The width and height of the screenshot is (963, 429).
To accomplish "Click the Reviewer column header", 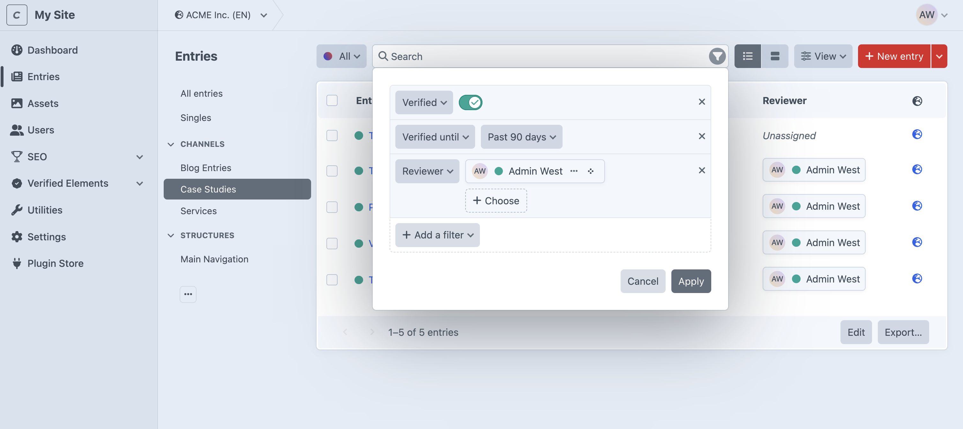I will click(784, 100).
